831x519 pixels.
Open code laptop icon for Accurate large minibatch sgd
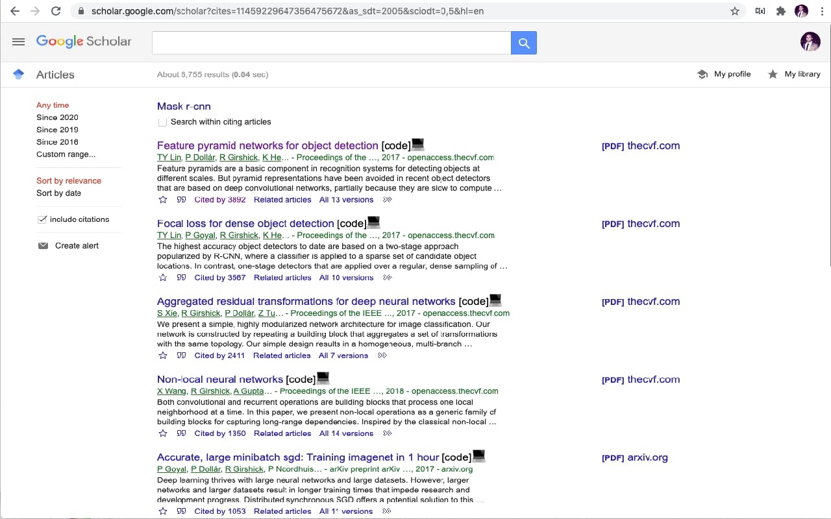pyautogui.click(x=479, y=456)
